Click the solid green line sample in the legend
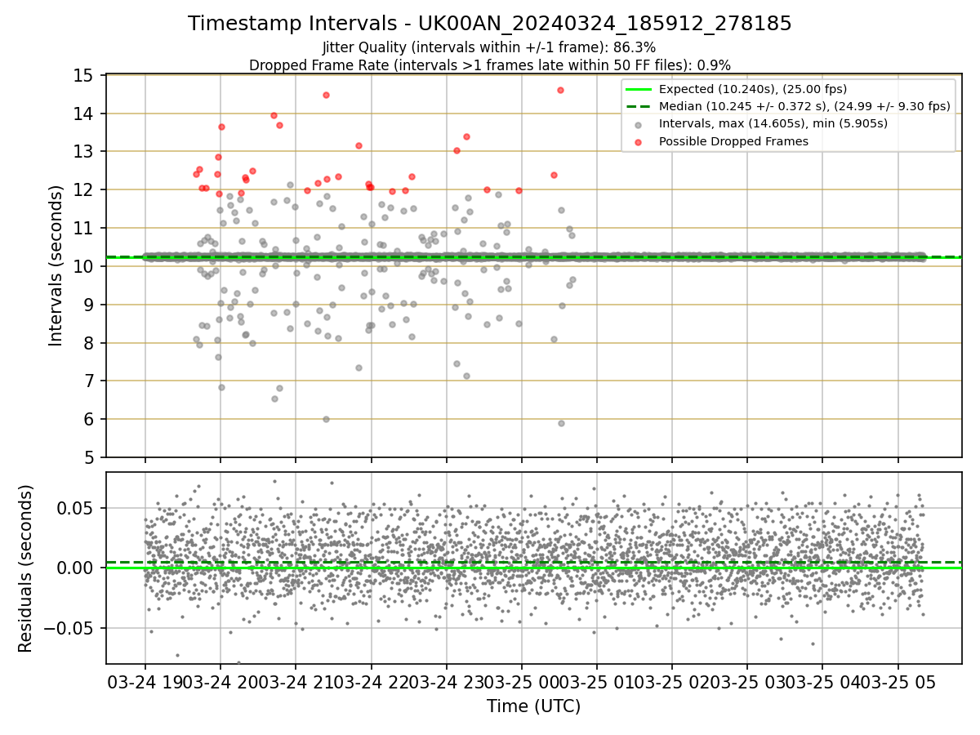 [639, 89]
